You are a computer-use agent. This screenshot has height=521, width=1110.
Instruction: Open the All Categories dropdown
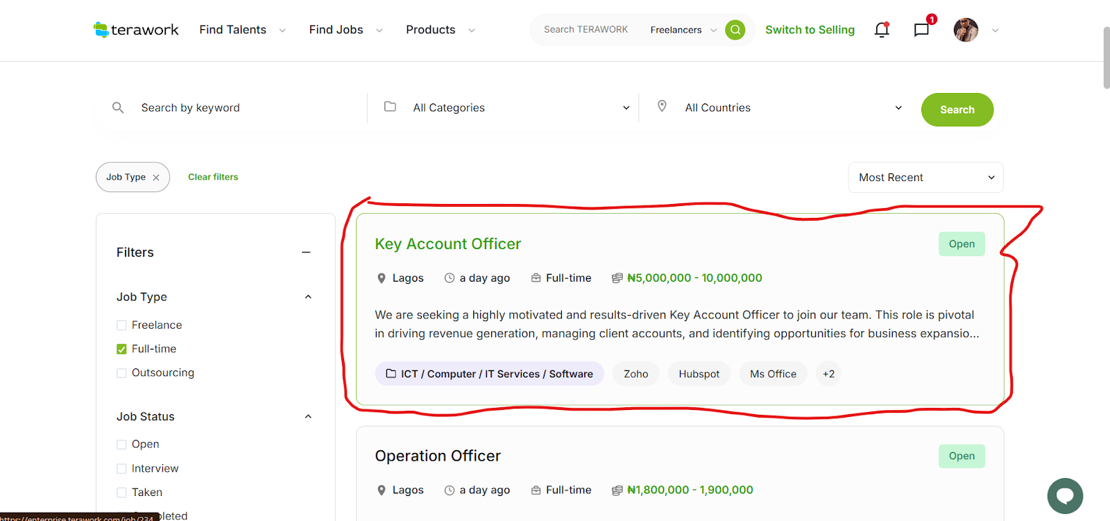[x=506, y=108]
